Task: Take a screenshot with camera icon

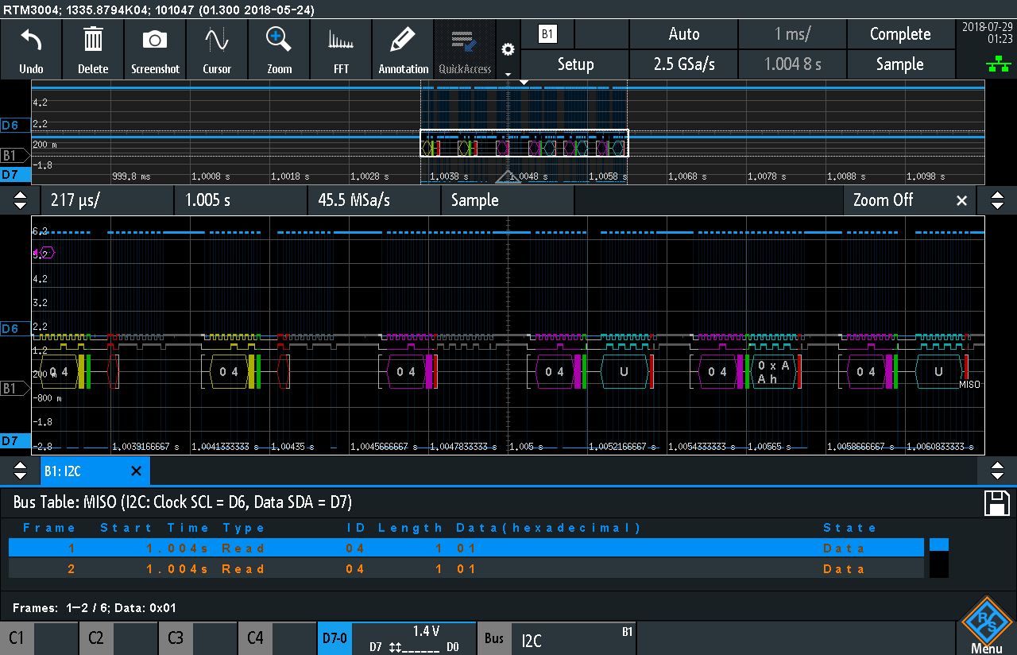Action: 155,49
